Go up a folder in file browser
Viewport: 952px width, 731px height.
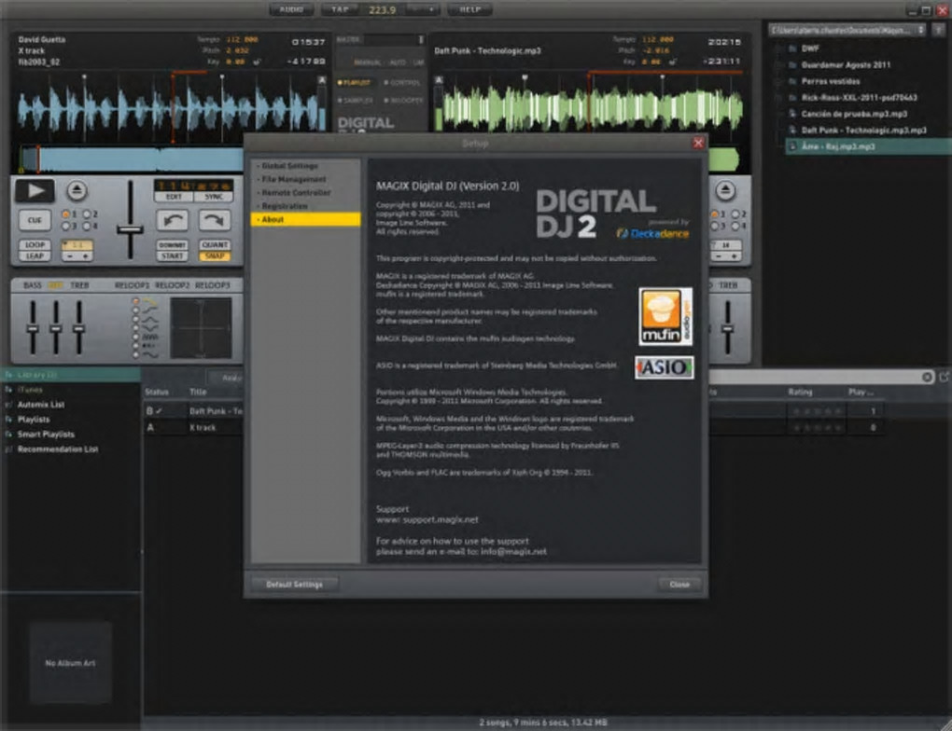[x=941, y=30]
